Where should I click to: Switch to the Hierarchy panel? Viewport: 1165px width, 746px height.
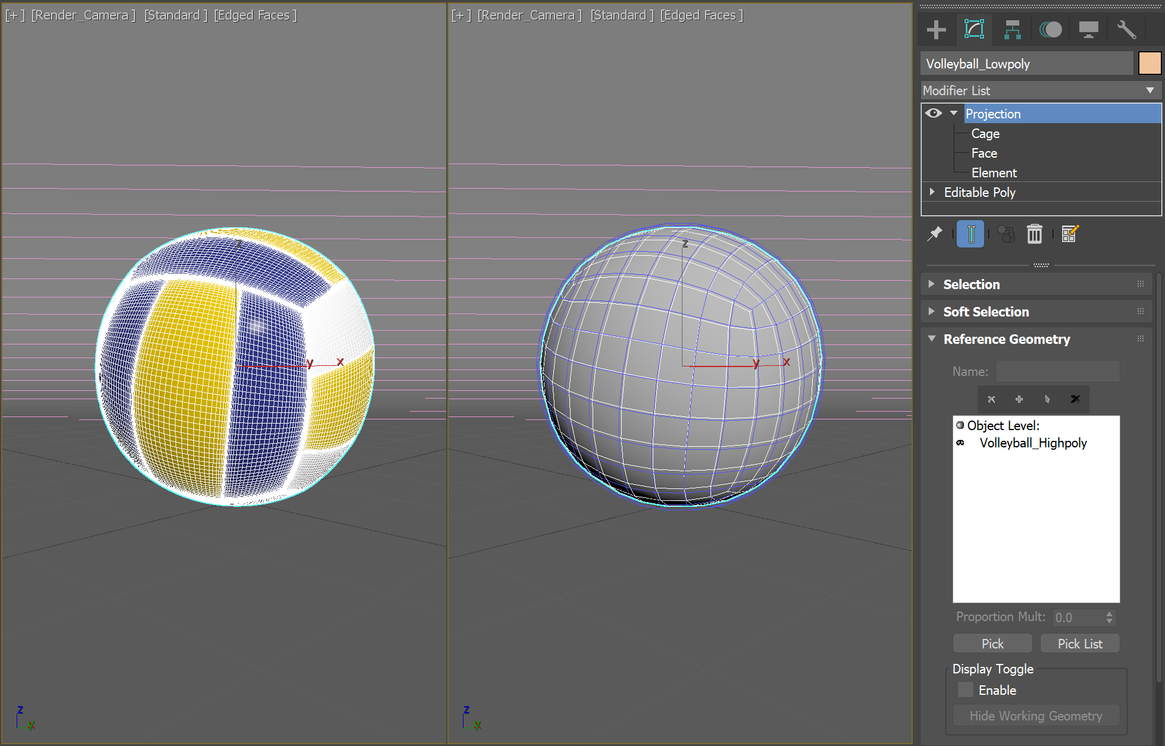pos(1012,29)
